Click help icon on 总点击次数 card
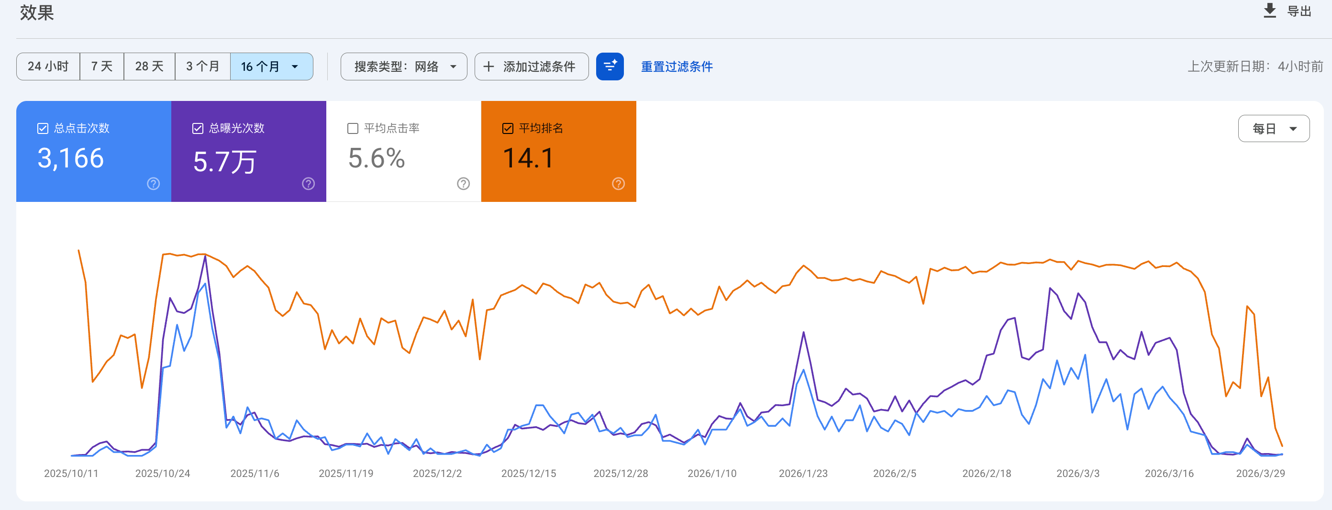1332x510 pixels. [x=153, y=184]
